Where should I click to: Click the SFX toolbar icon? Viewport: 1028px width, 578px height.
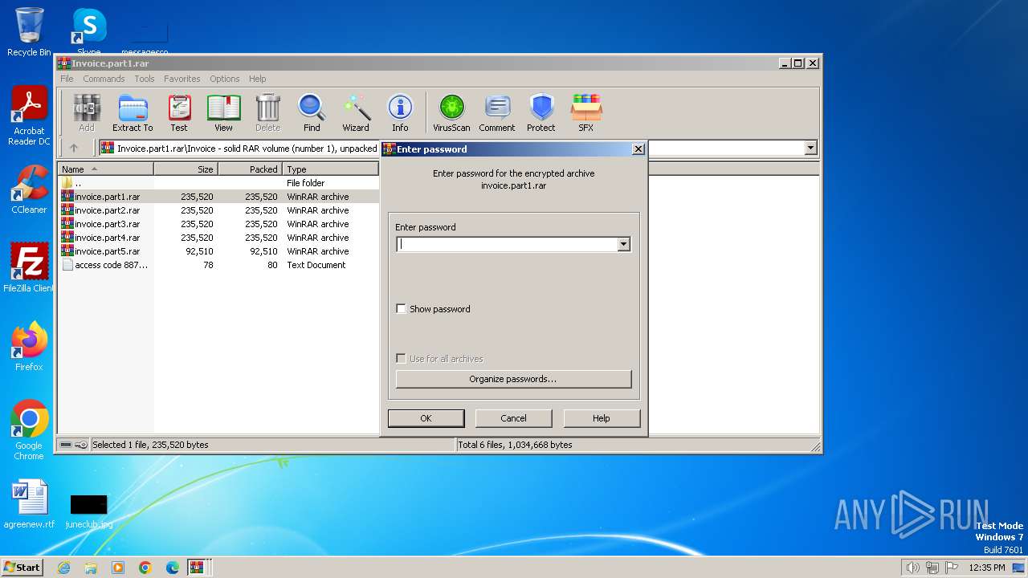point(586,112)
